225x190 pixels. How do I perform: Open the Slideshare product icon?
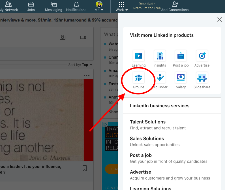click(x=202, y=78)
